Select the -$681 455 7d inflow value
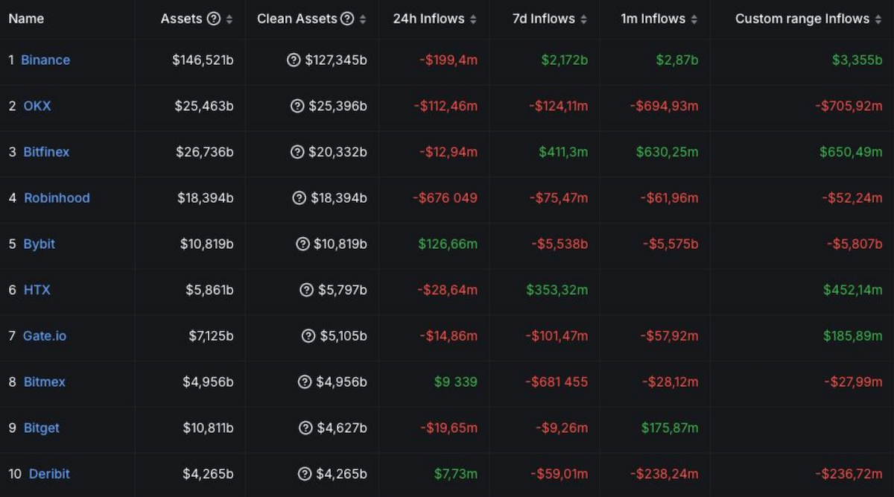Image resolution: width=894 pixels, height=497 pixels. pos(557,382)
